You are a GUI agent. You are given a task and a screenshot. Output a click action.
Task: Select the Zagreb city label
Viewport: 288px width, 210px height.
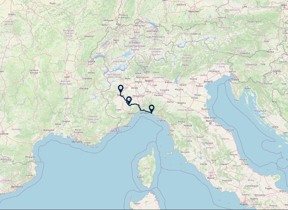277,71
